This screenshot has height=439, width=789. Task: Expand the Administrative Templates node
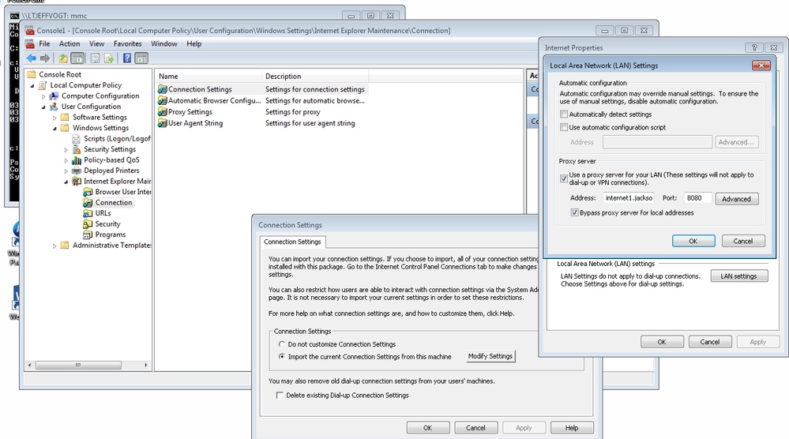54,246
